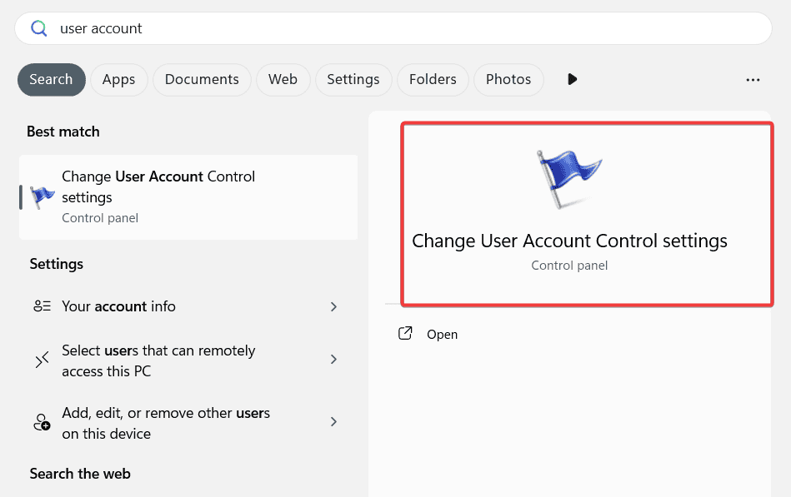Viewport: 791px width, 497px height.
Task: Click the Open external link icon
Action: click(405, 333)
